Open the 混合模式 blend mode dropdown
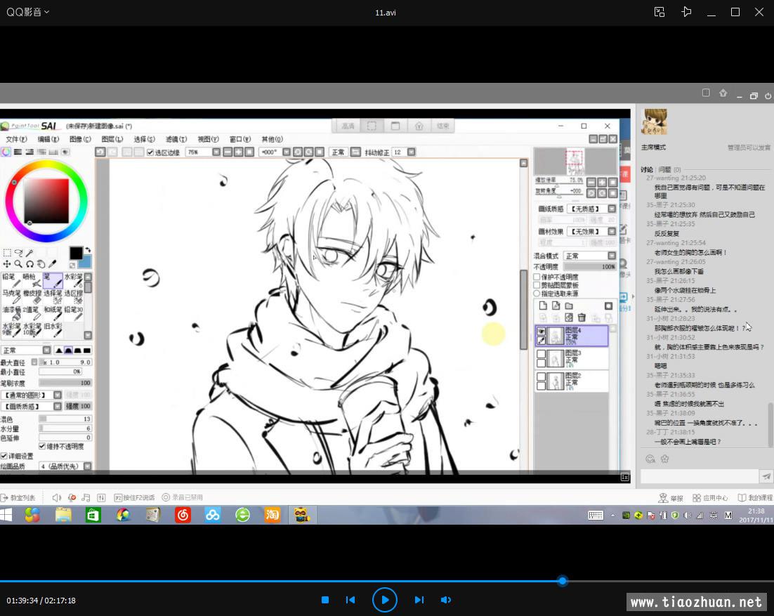 click(611, 256)
